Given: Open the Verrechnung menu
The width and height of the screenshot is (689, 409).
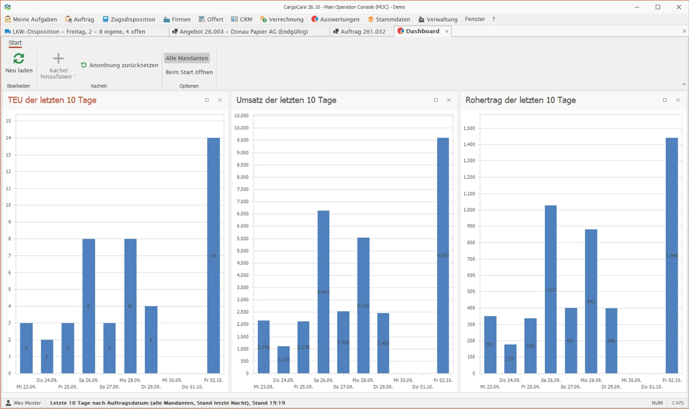Looking at the screenshot, I should pos(282,19).
